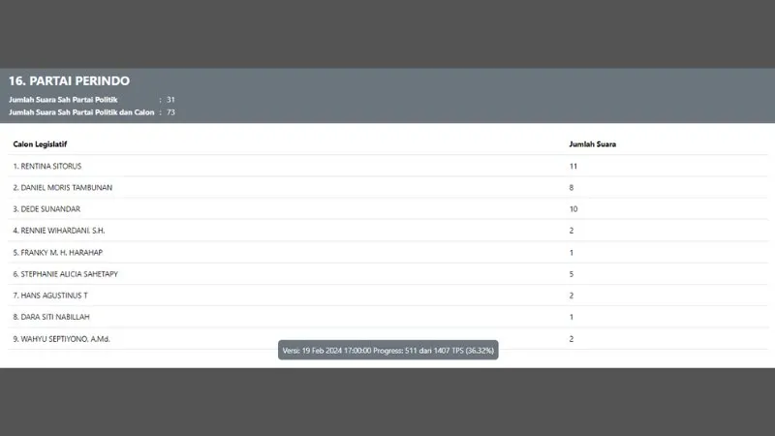Select candidate '6. STEPHANIE ALICIA SAHETAPY'
This screenshot has height=436, width=775.
[65, 274]
